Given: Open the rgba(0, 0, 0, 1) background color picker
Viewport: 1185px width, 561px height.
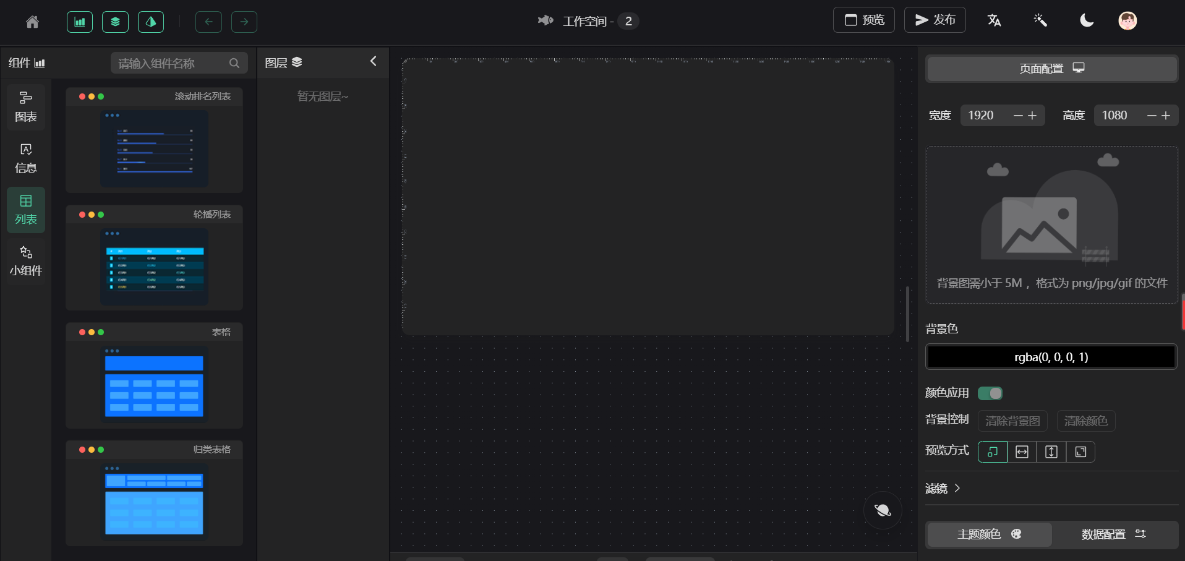Looking at the screenshot, I should 1051,356.
